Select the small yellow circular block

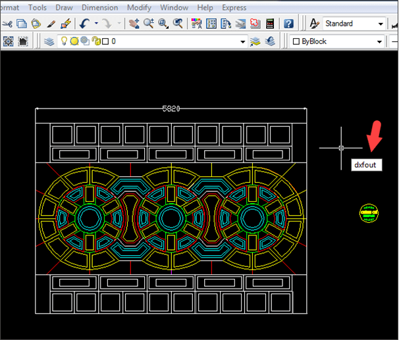point(369,213)
